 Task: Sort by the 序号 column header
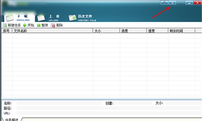tap(7, 31)
